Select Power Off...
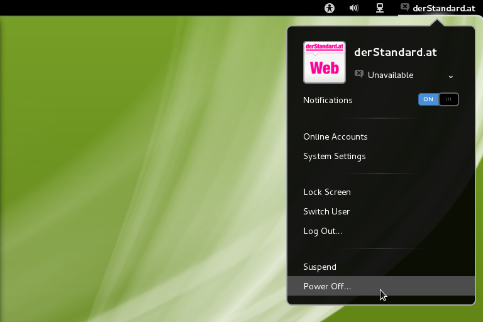 tap(380, 286)
